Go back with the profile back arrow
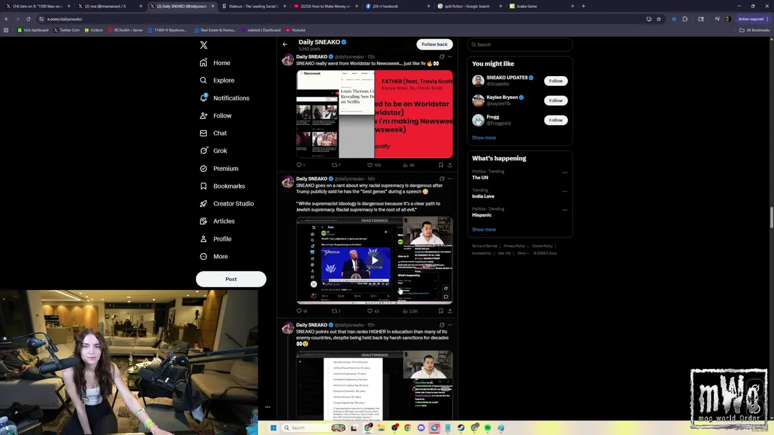Image resolution: width=774 pixels, height=435 pixels. tap(285, 44)
